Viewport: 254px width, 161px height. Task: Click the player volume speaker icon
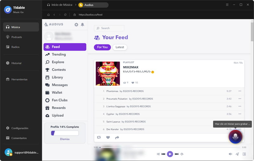[231, 154]
